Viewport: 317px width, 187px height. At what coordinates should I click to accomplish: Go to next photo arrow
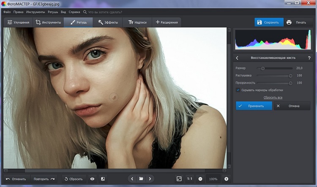click(150, 179)
